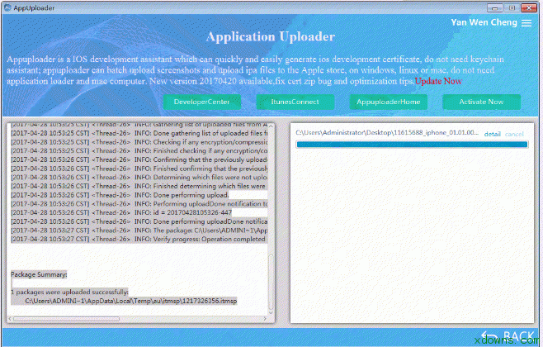The image size is (543, 347).
Task: Click the uploaded ipa file path text
Action: pos(387,133)
